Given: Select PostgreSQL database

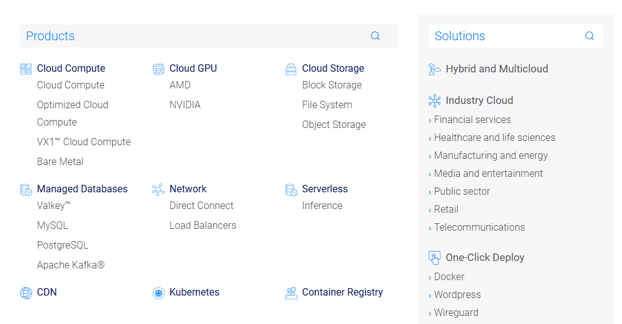Looking at the screenshot, I should click(x=63, y=245).
